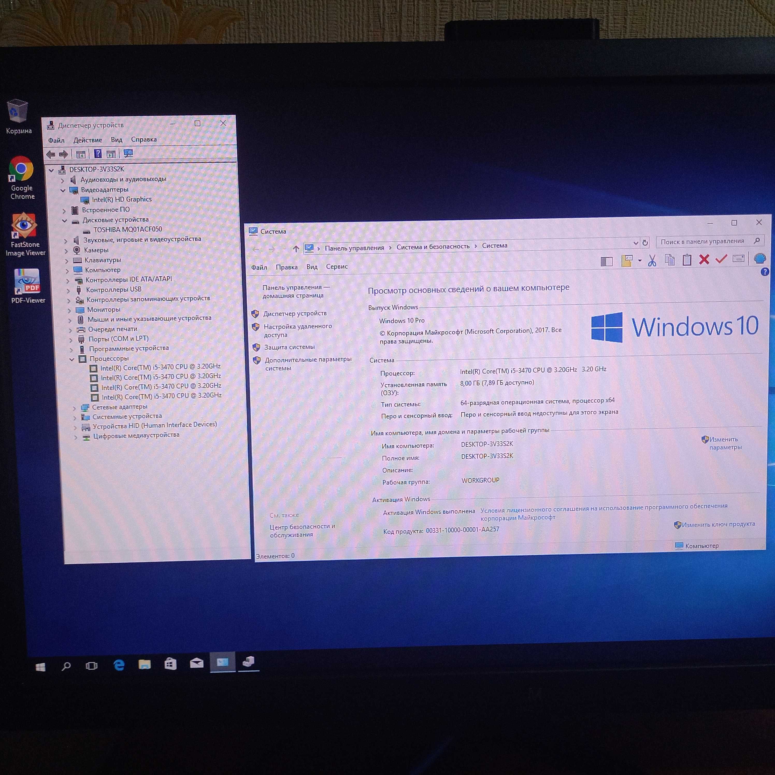Collapse the Дисковые устройства node
Image resolution: width=775 pixels, height=775 pixels.
(x=64, y=221)
